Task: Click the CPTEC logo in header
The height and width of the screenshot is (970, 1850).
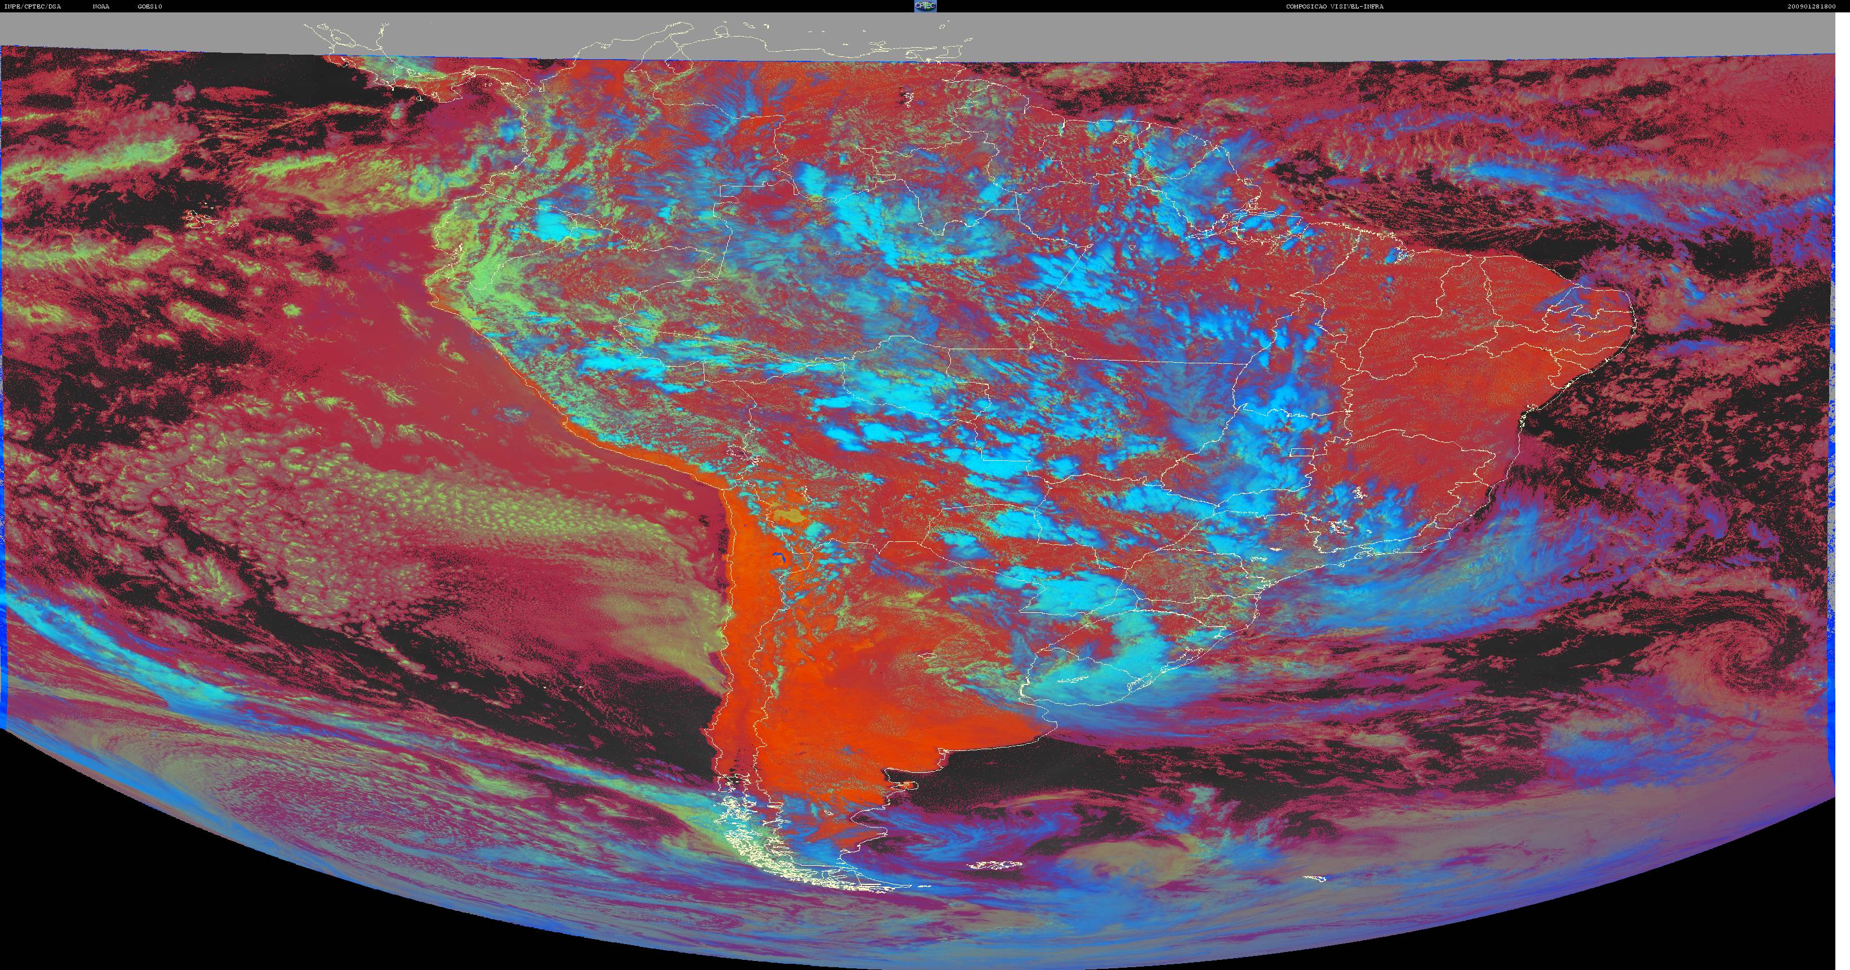Action: (x=925, y=6)
